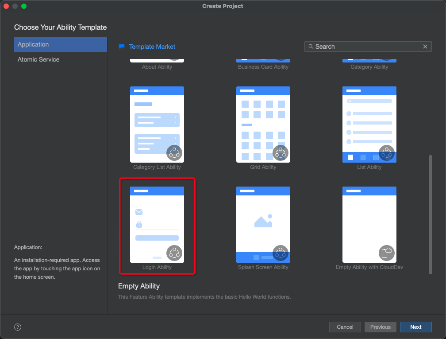Choose the Login Ability template thumbnail

click(157, 225)
